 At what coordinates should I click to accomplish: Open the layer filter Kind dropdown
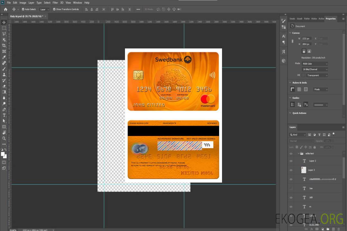click(x=298, y=135)
